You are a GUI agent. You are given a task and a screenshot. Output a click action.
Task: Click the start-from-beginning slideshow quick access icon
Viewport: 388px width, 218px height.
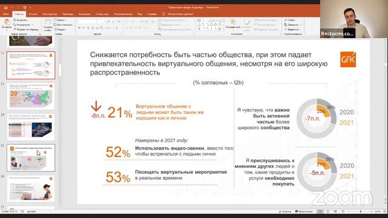click(24, 7)
